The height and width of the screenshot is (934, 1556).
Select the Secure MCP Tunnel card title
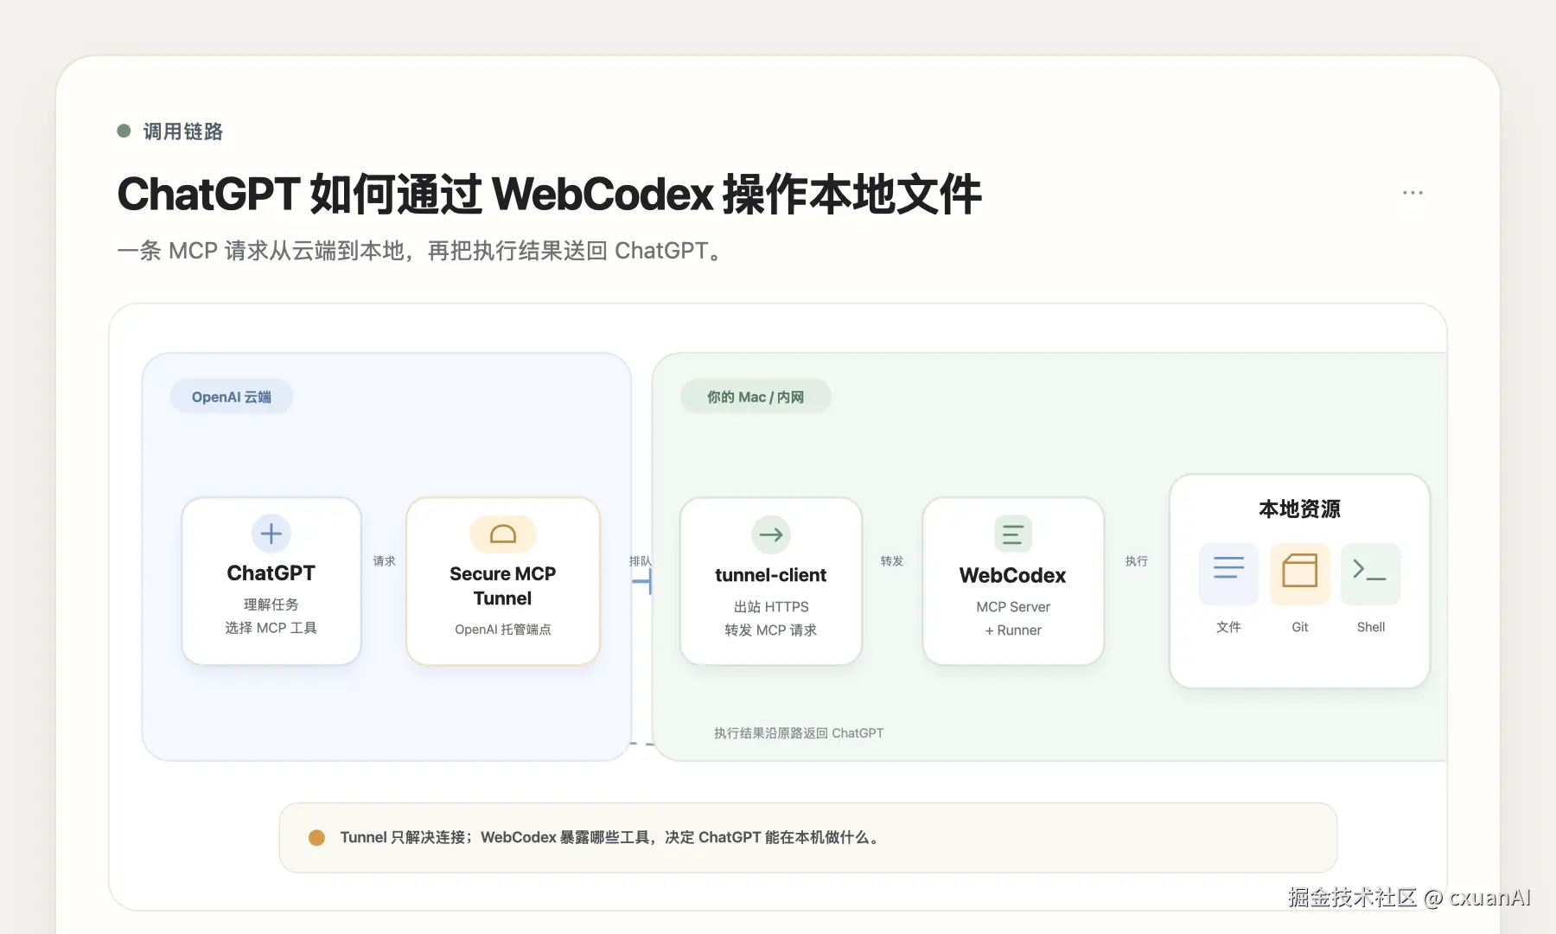click(x=503, y=586)
